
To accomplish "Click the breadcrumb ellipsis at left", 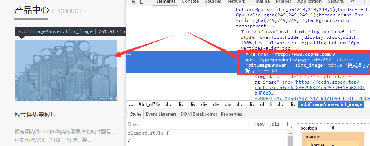I will (x=131, y=104).
